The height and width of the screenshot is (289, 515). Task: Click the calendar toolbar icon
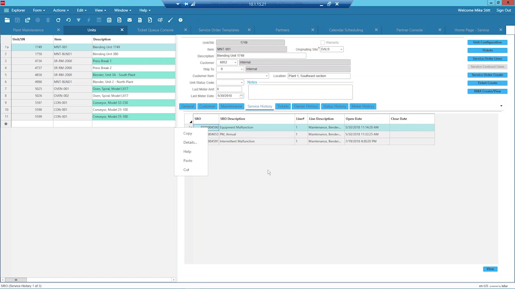point(109,20)
